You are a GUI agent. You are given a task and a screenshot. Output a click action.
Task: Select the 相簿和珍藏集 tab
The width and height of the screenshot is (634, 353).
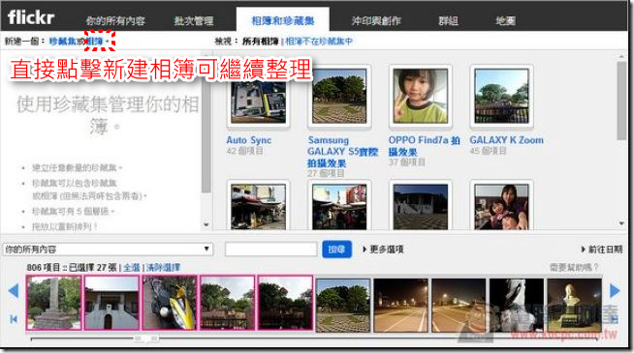tap(283, 20)
